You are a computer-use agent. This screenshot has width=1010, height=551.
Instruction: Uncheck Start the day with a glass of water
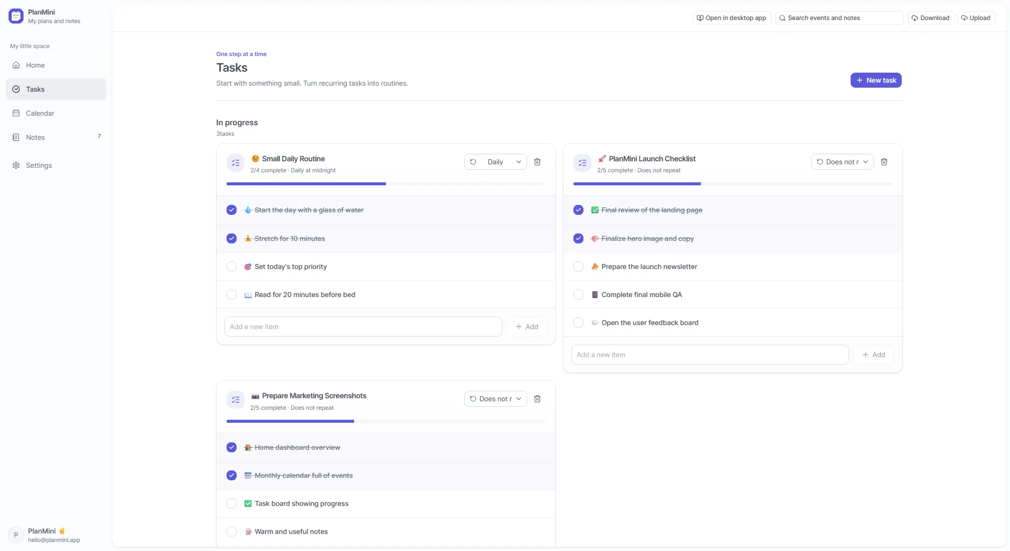tap(232, 210)
